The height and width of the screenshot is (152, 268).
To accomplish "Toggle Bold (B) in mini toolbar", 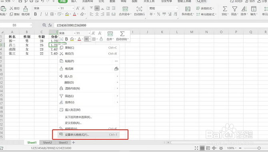I will point(66,39).
